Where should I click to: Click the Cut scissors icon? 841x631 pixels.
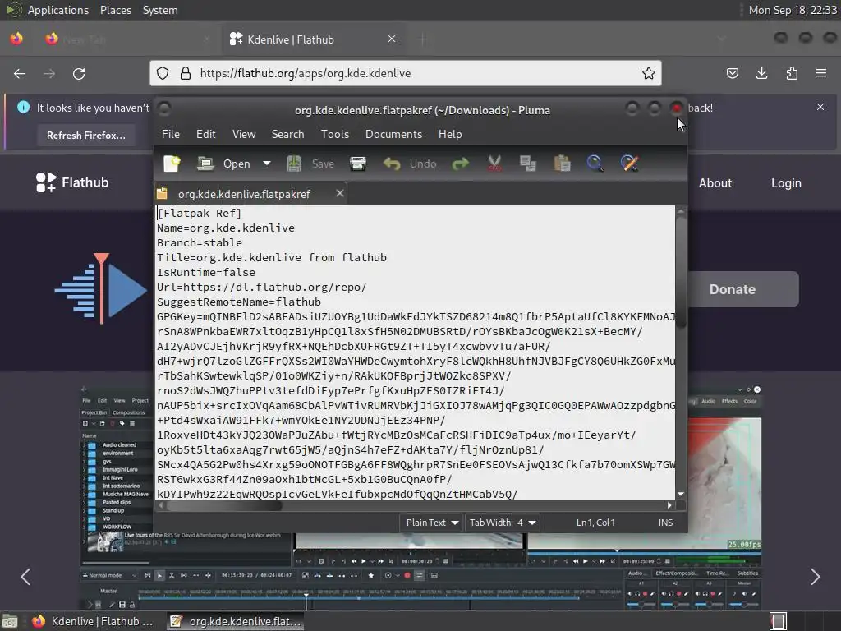(494, 164)
